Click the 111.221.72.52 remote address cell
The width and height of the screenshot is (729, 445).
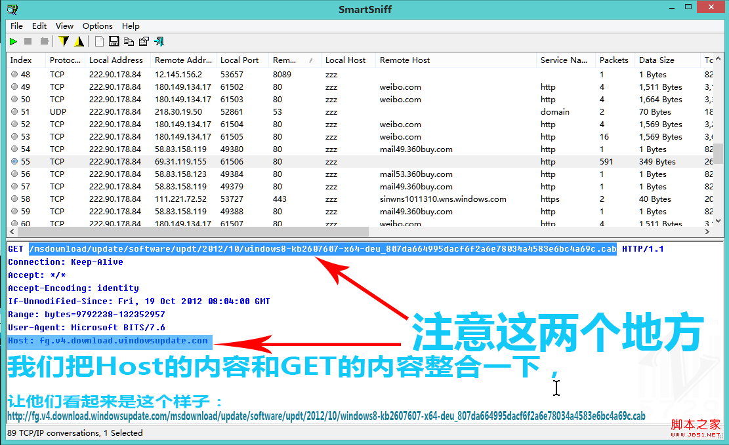pos(180,199)
